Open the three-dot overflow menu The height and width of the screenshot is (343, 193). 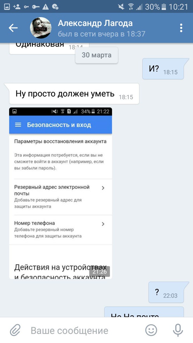click(x=181, y=28)
